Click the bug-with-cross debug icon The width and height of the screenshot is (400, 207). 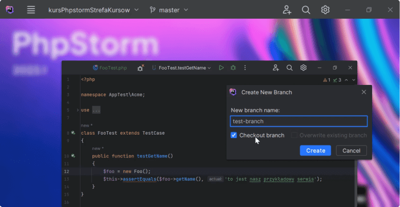140,68
